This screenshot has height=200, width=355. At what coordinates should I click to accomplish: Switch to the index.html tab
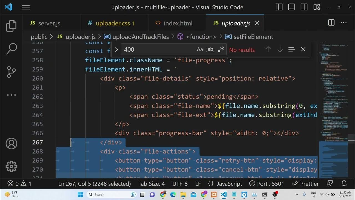pyautogui.click(x=178, y=23)
